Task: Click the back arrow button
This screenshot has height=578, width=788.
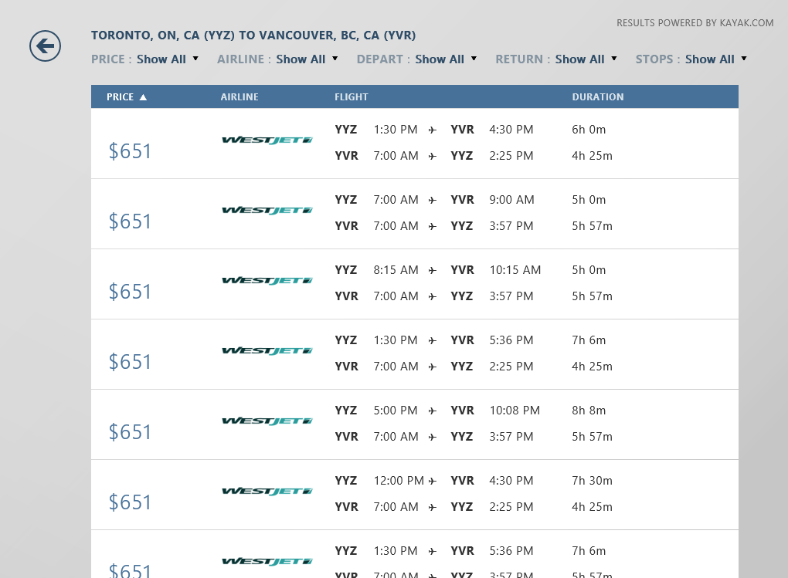Action: [46, 46]
